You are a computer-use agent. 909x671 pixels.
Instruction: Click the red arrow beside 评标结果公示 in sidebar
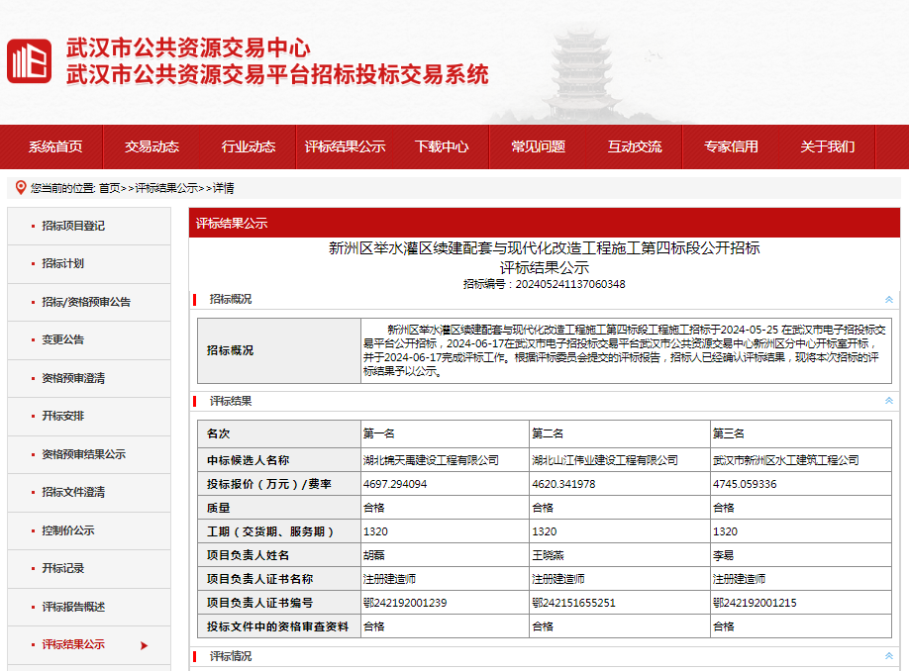point(143,644)
